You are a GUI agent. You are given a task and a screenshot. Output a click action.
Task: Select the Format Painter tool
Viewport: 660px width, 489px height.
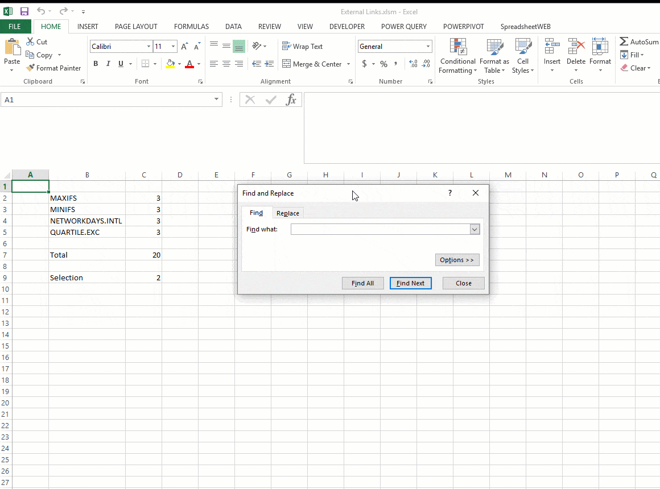tap(53, 68)
